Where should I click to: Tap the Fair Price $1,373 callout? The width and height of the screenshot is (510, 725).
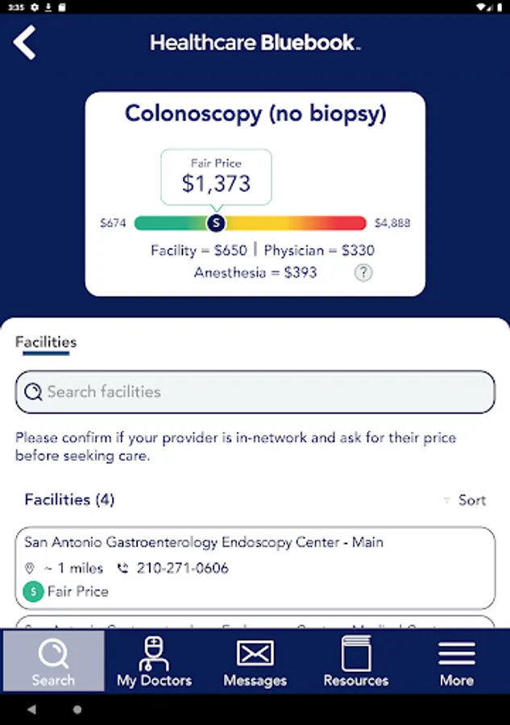click(x=216, y=176)
